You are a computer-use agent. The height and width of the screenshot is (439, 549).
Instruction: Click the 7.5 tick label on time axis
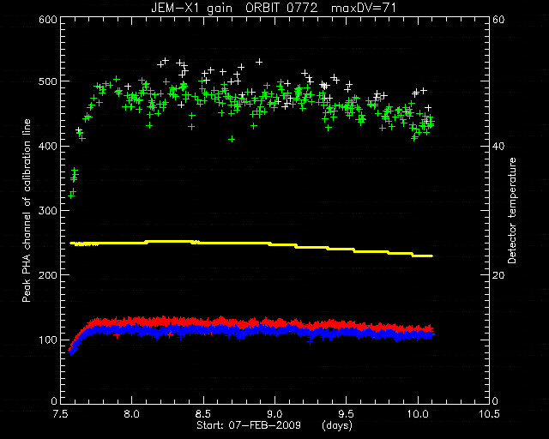click(x=61, y=414)
